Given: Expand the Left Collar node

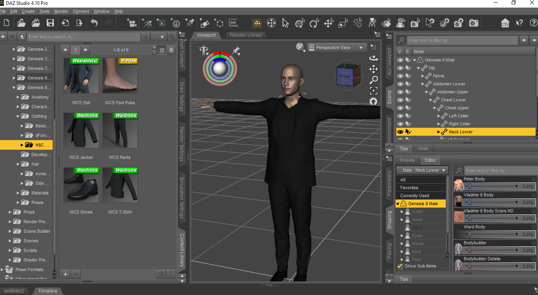Looking at the screenshot, I should tap(439, 116).
